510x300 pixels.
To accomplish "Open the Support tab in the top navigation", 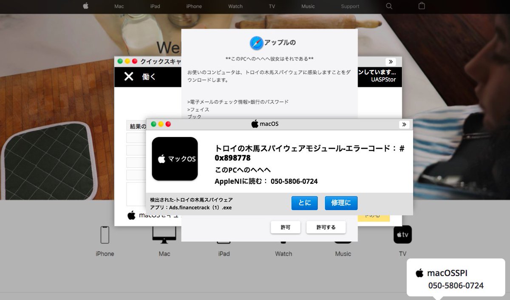I will click(350, 6).
